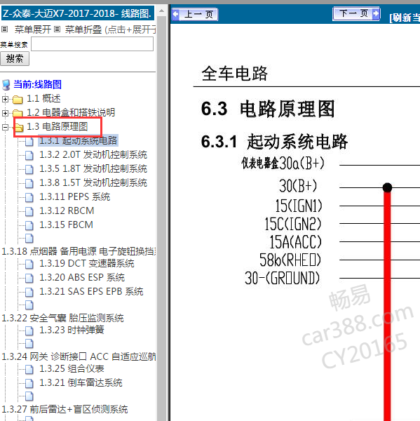Viewport: 420px width, 421px height.
Task: Click the 15(IGN1) line label
Action: (299, 206)
